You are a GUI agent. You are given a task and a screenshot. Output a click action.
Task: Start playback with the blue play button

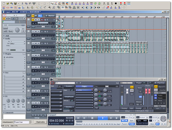pos(103,118)
